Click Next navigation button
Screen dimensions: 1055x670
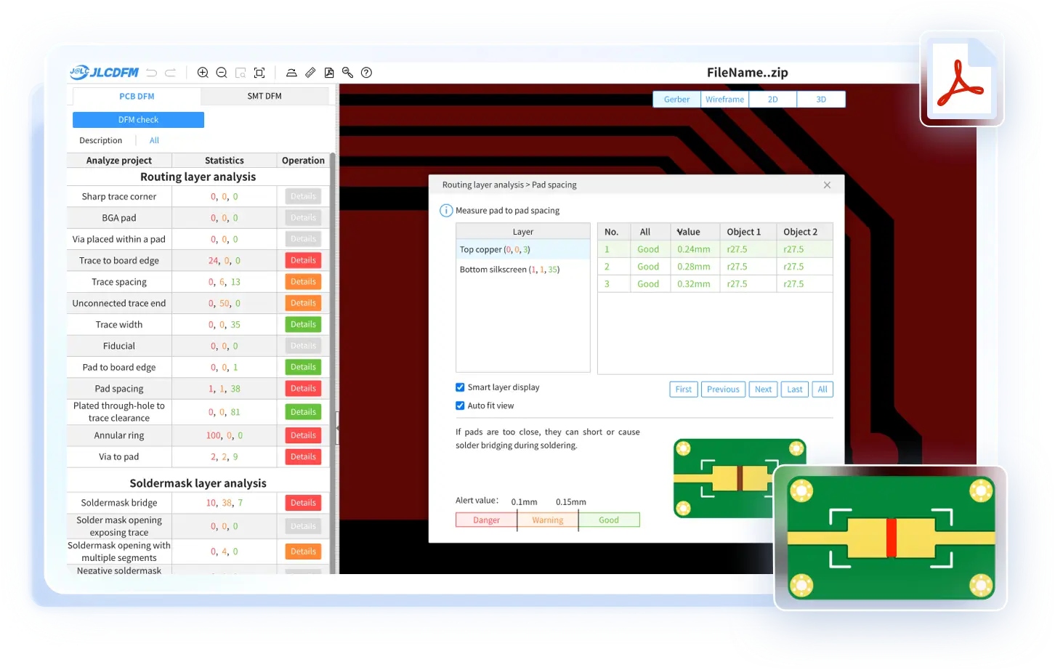point(763,390)
